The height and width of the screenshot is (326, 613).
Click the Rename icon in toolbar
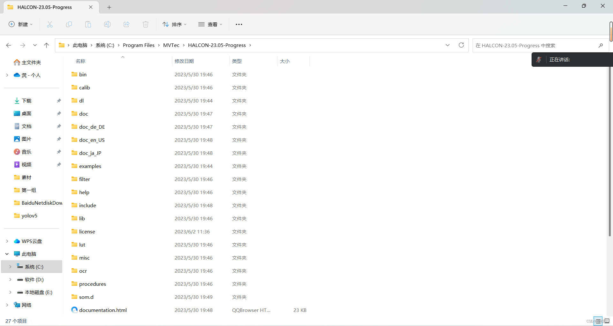tap(107, 24)
